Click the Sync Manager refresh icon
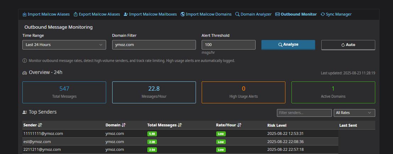Viewport: 393px width, 154px height. [x=323, y=15]
